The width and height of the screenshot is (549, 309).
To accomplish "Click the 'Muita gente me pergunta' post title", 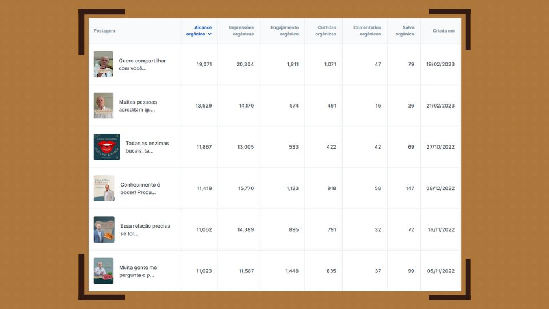I will click(138, 271).
